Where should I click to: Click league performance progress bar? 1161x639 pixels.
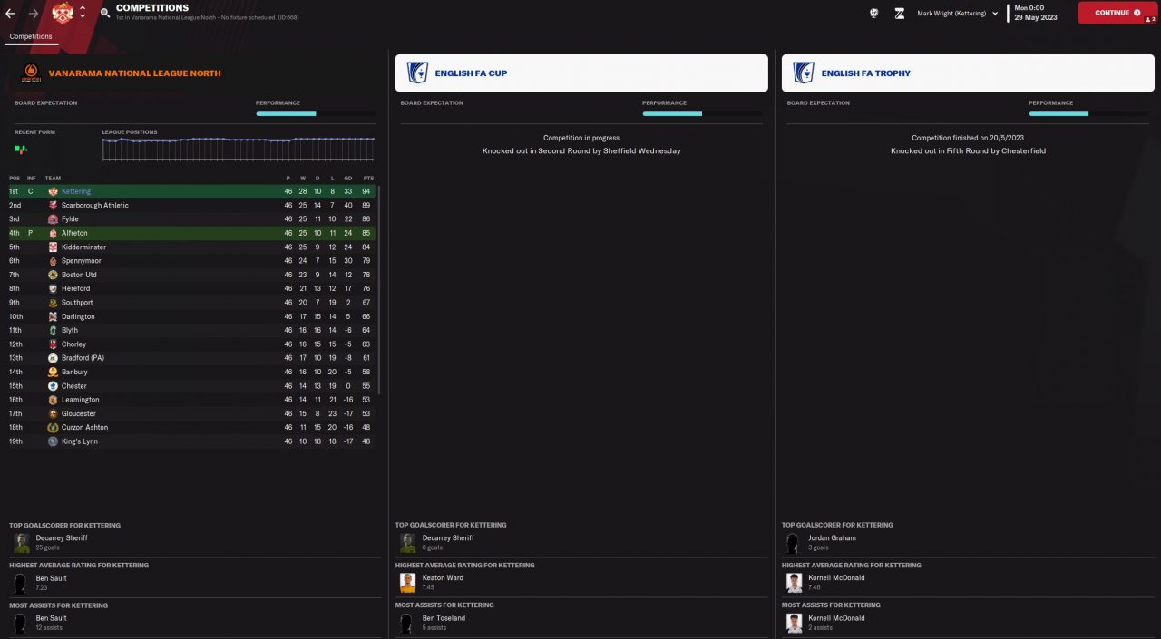pyautogui.click(x=316, y=114)
